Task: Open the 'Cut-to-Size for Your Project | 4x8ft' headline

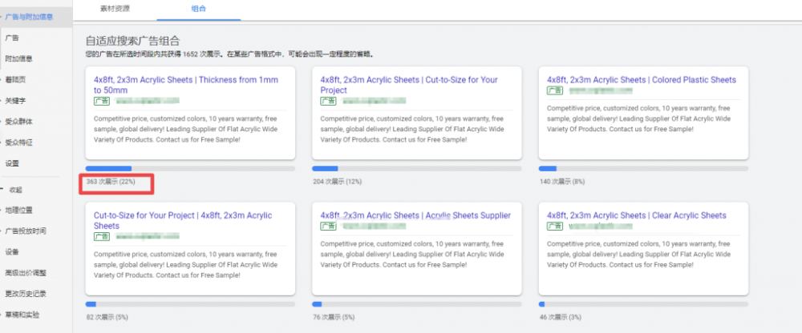Action: (x=182, y=220)
